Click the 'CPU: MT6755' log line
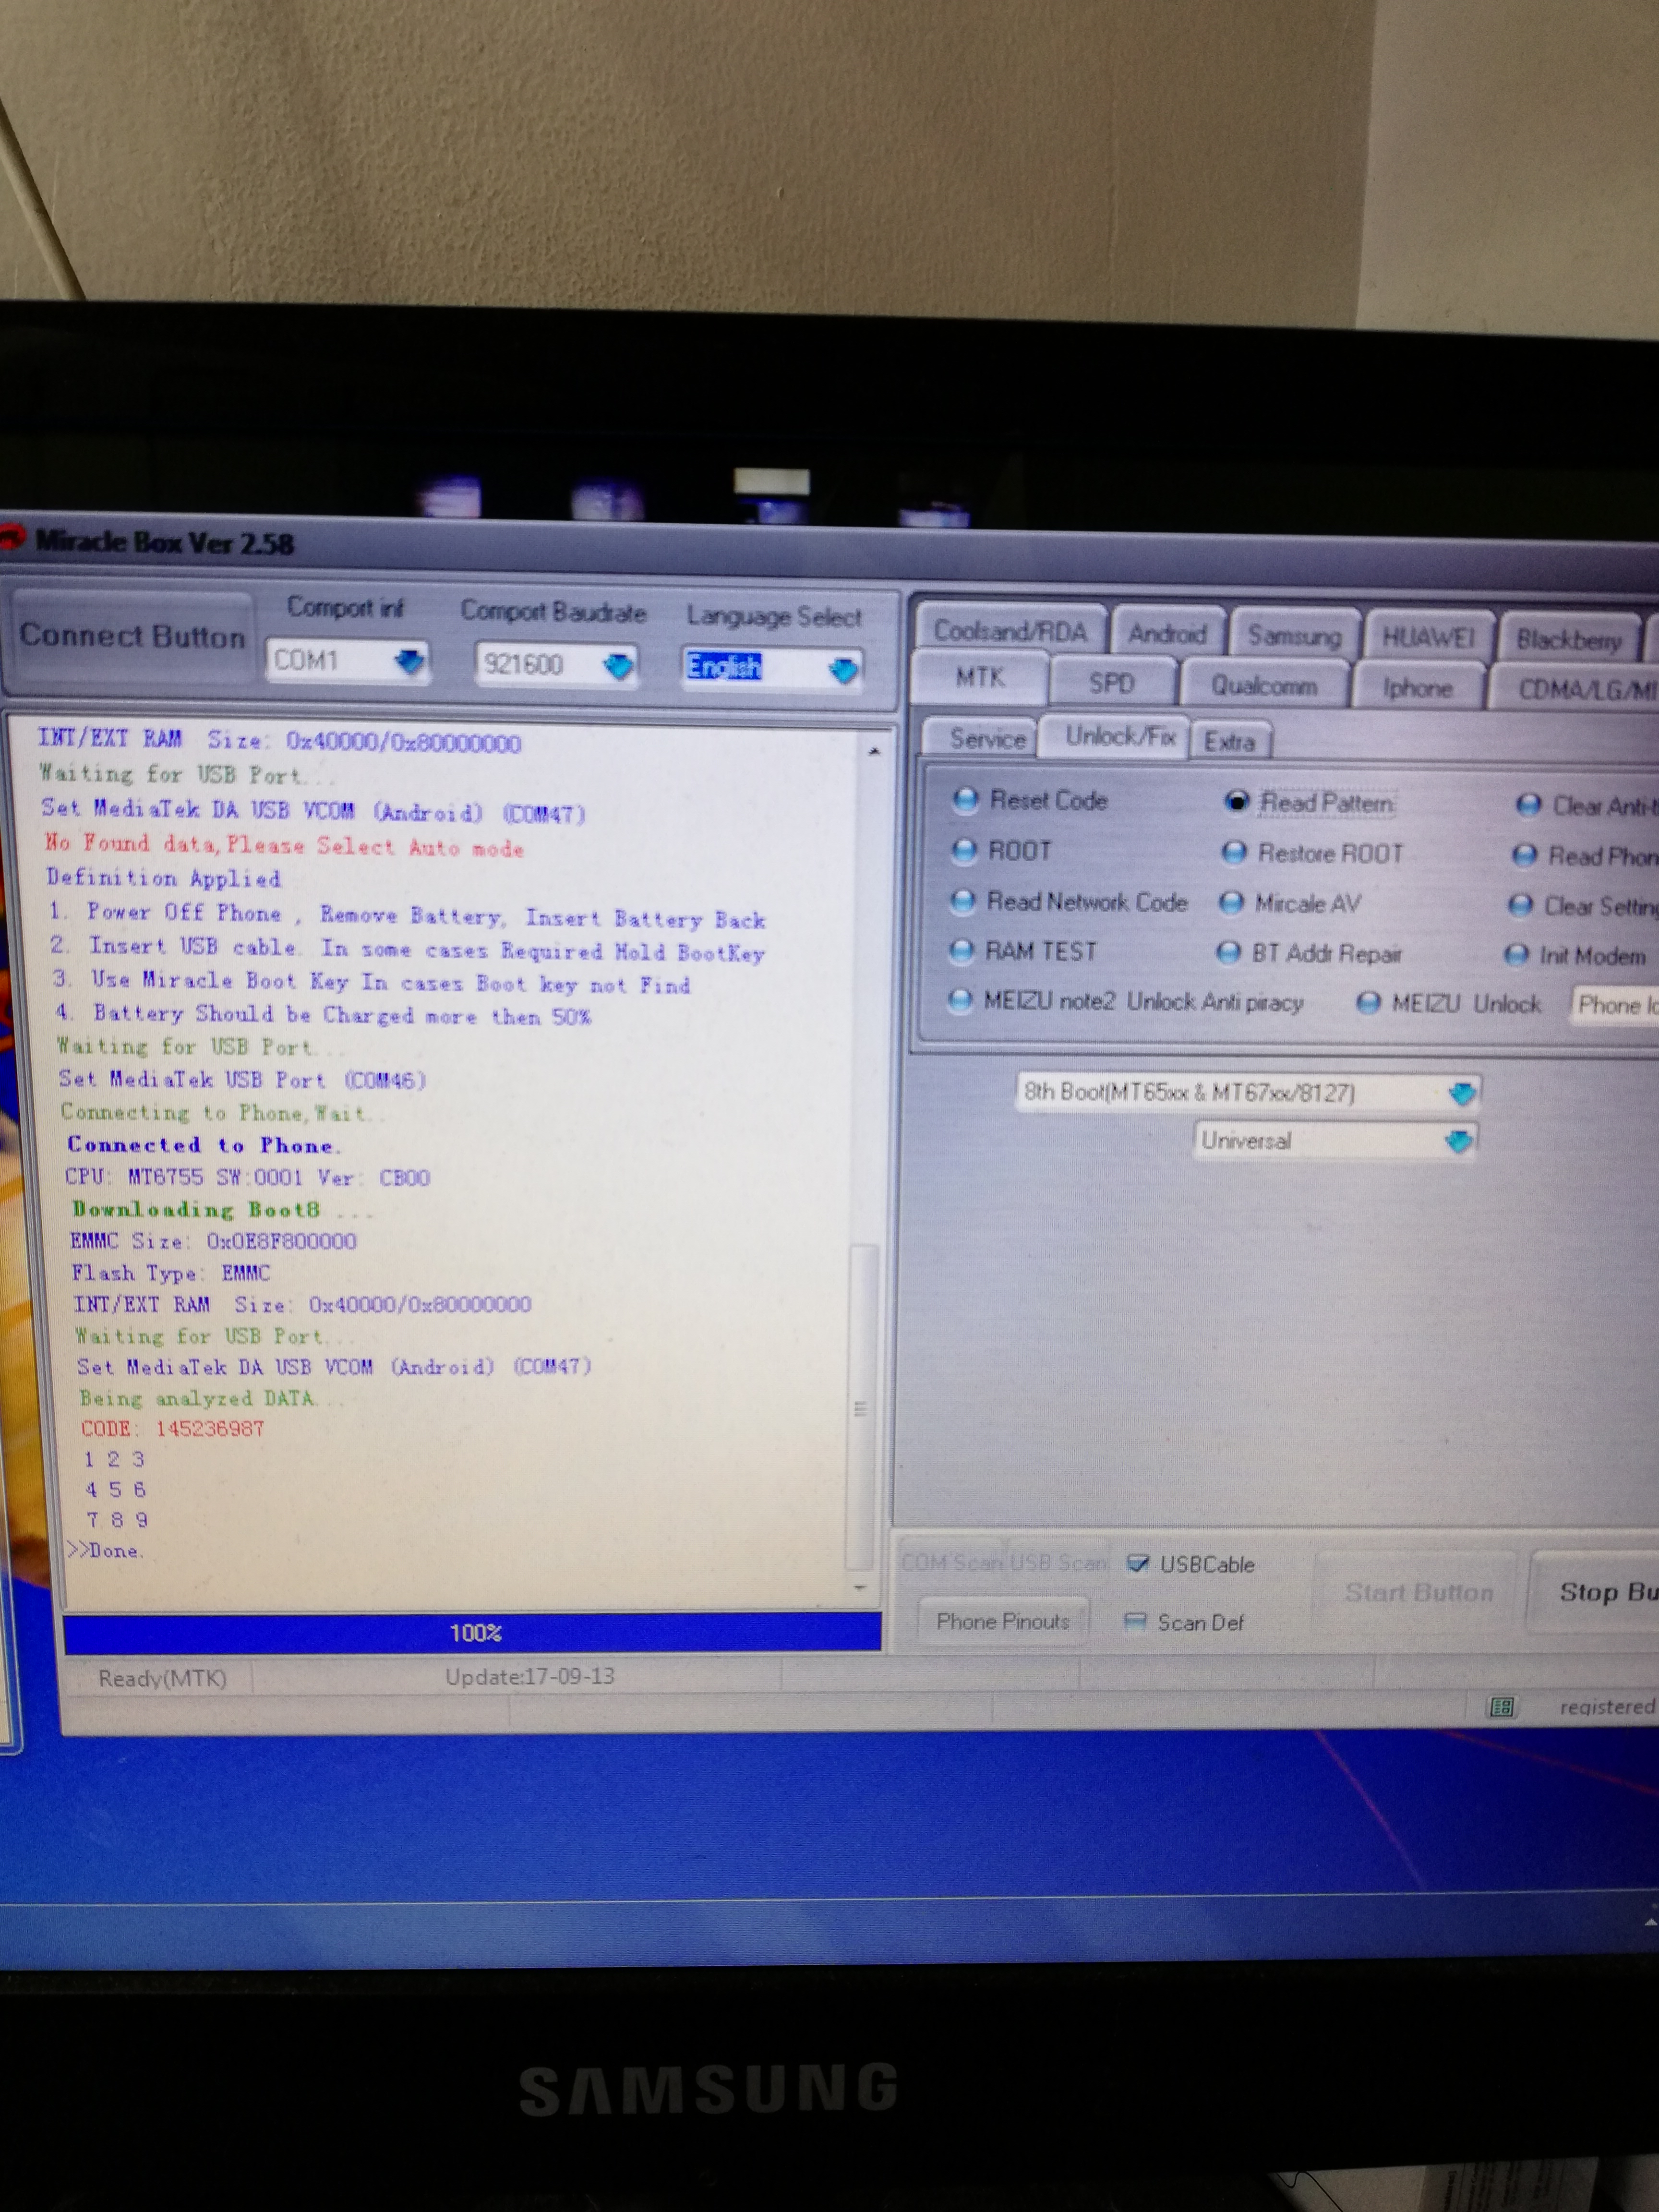 point(247,1177)
